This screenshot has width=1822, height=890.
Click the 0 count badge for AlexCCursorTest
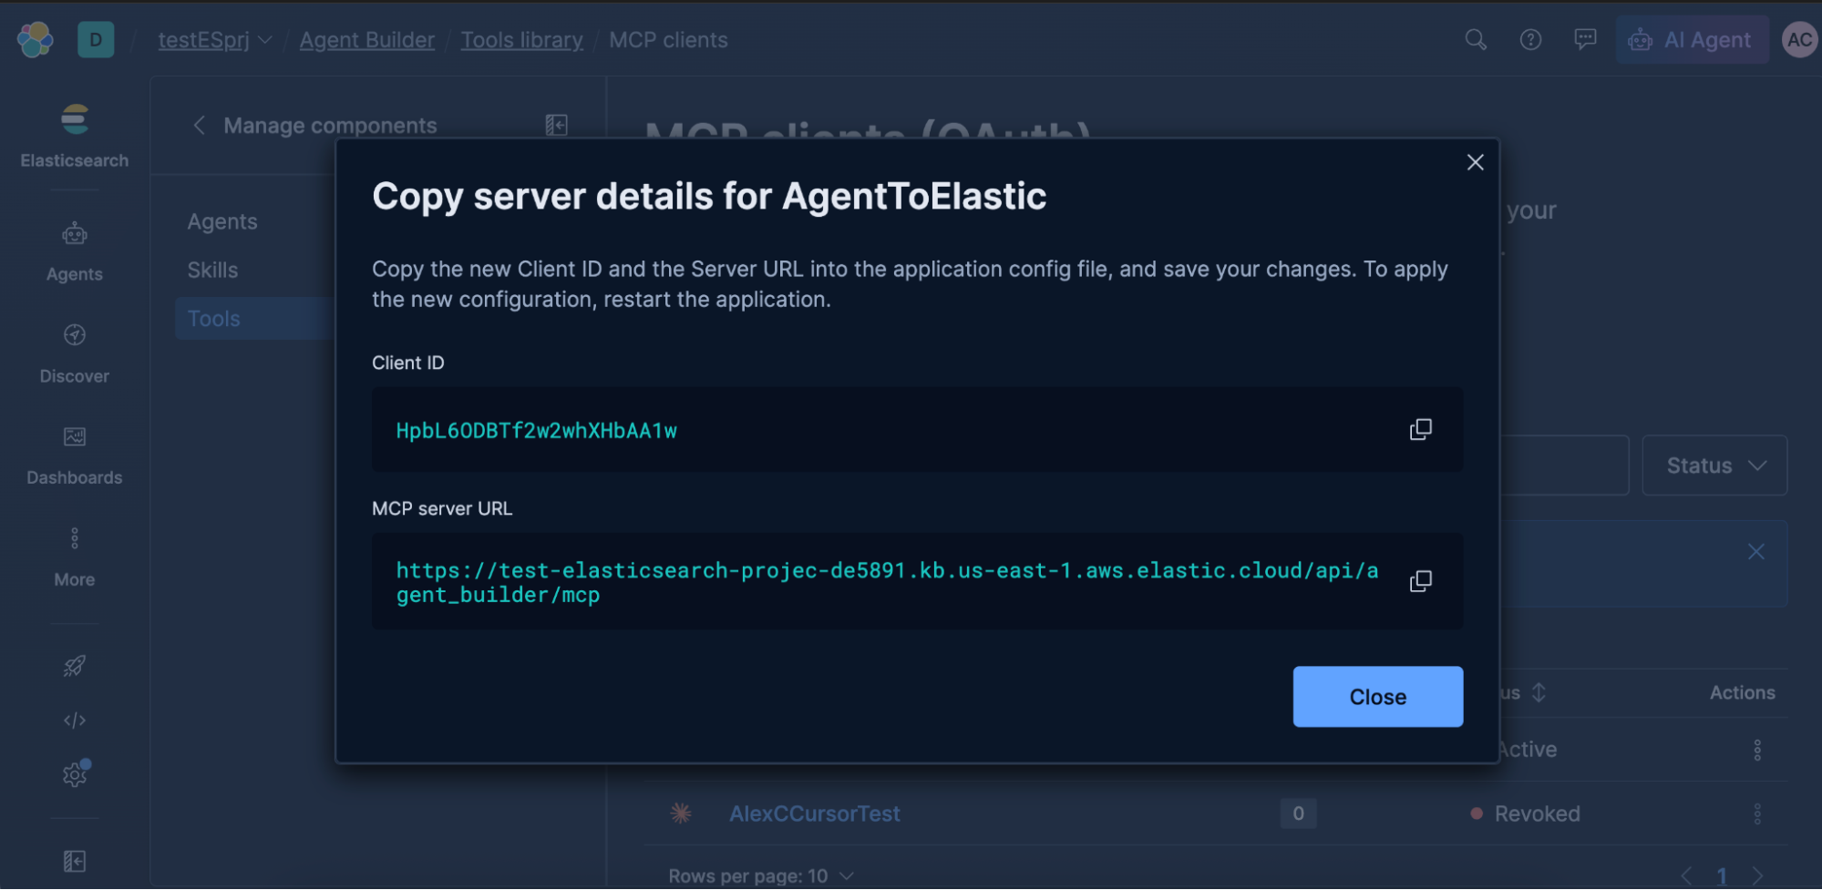pos(1298,813)
